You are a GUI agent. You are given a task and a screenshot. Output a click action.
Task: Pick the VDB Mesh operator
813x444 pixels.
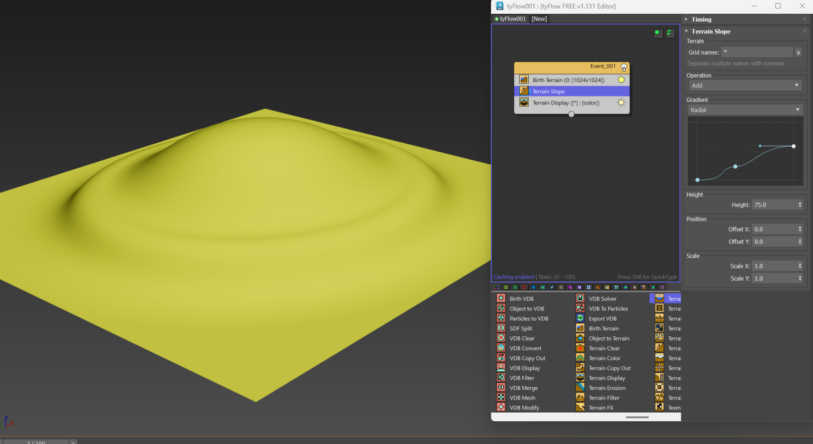pos(522,398)
